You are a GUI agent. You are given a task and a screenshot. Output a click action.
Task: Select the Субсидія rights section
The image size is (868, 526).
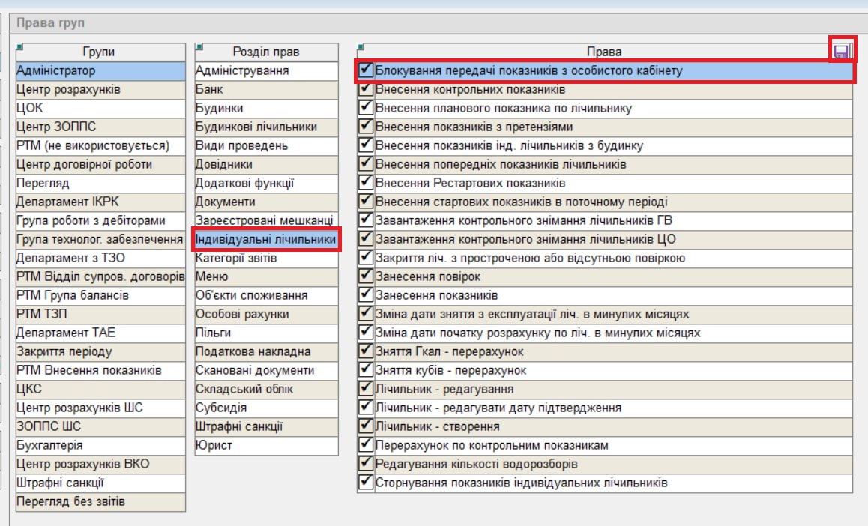(266, 408)
